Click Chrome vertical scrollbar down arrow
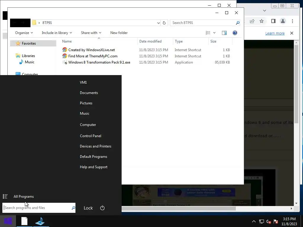Image resolution: width=303 pixels, height=227 pixels. 296,203
